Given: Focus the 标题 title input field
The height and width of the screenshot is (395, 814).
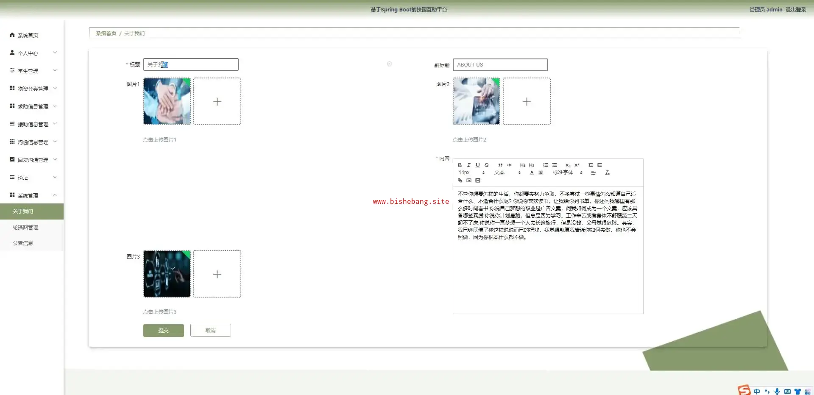Looking at the screenshot, I should pos(191,64).
